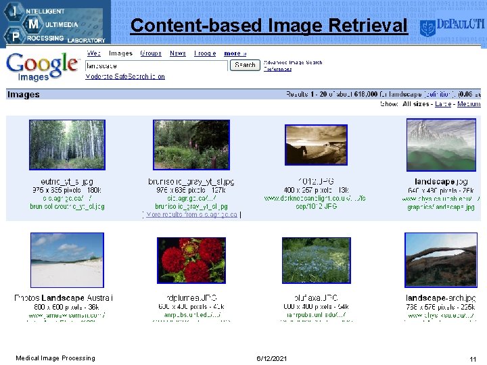The height and width of the screenshot is (365, 487).
Task: Open the Preferences link
Action: pos(278,69)
